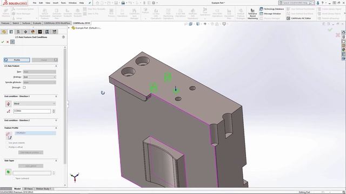Open the Help menu
The width and height of the screenshot is (346, 194).
coord(82,3)
